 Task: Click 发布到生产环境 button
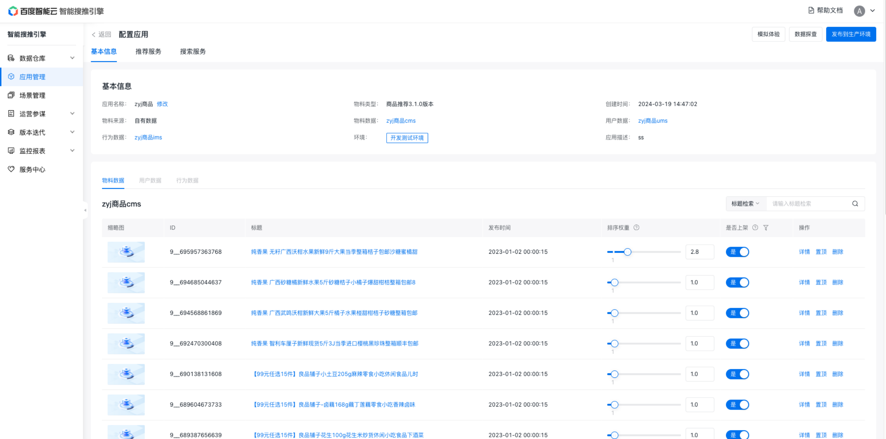pos(851,34)
